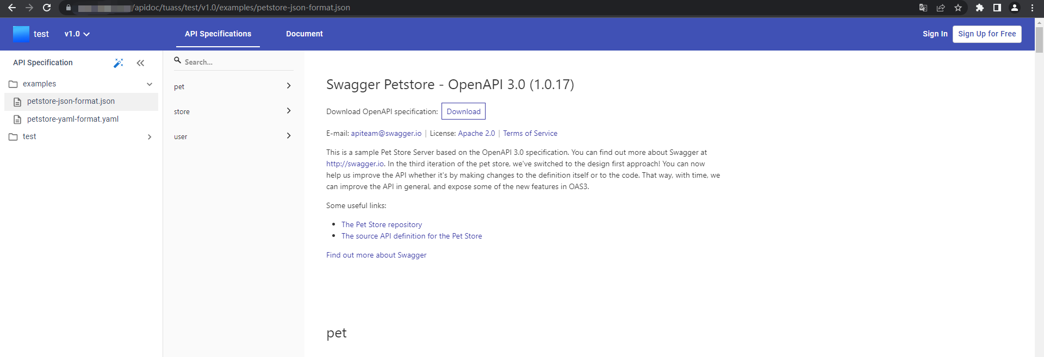
Task: Click the test project name
Action: (x=41, y=34)
